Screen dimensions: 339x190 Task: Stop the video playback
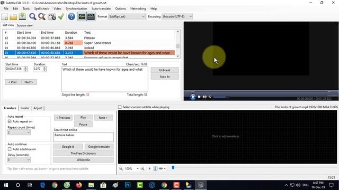point(199,97)
